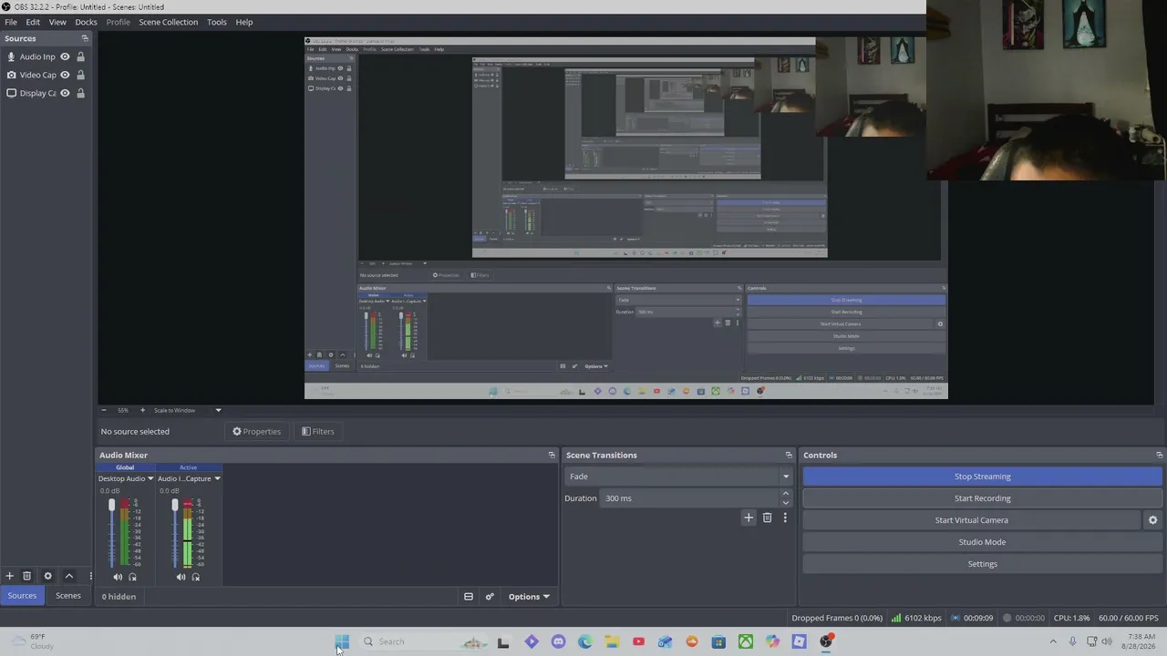The height and width of the screenshot is (656, 1167).
Task: Hide the Audio Input source via eye icon
Action: (65, 56)
